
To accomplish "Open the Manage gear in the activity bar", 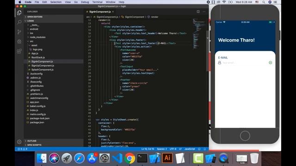I will pos(19,142).
